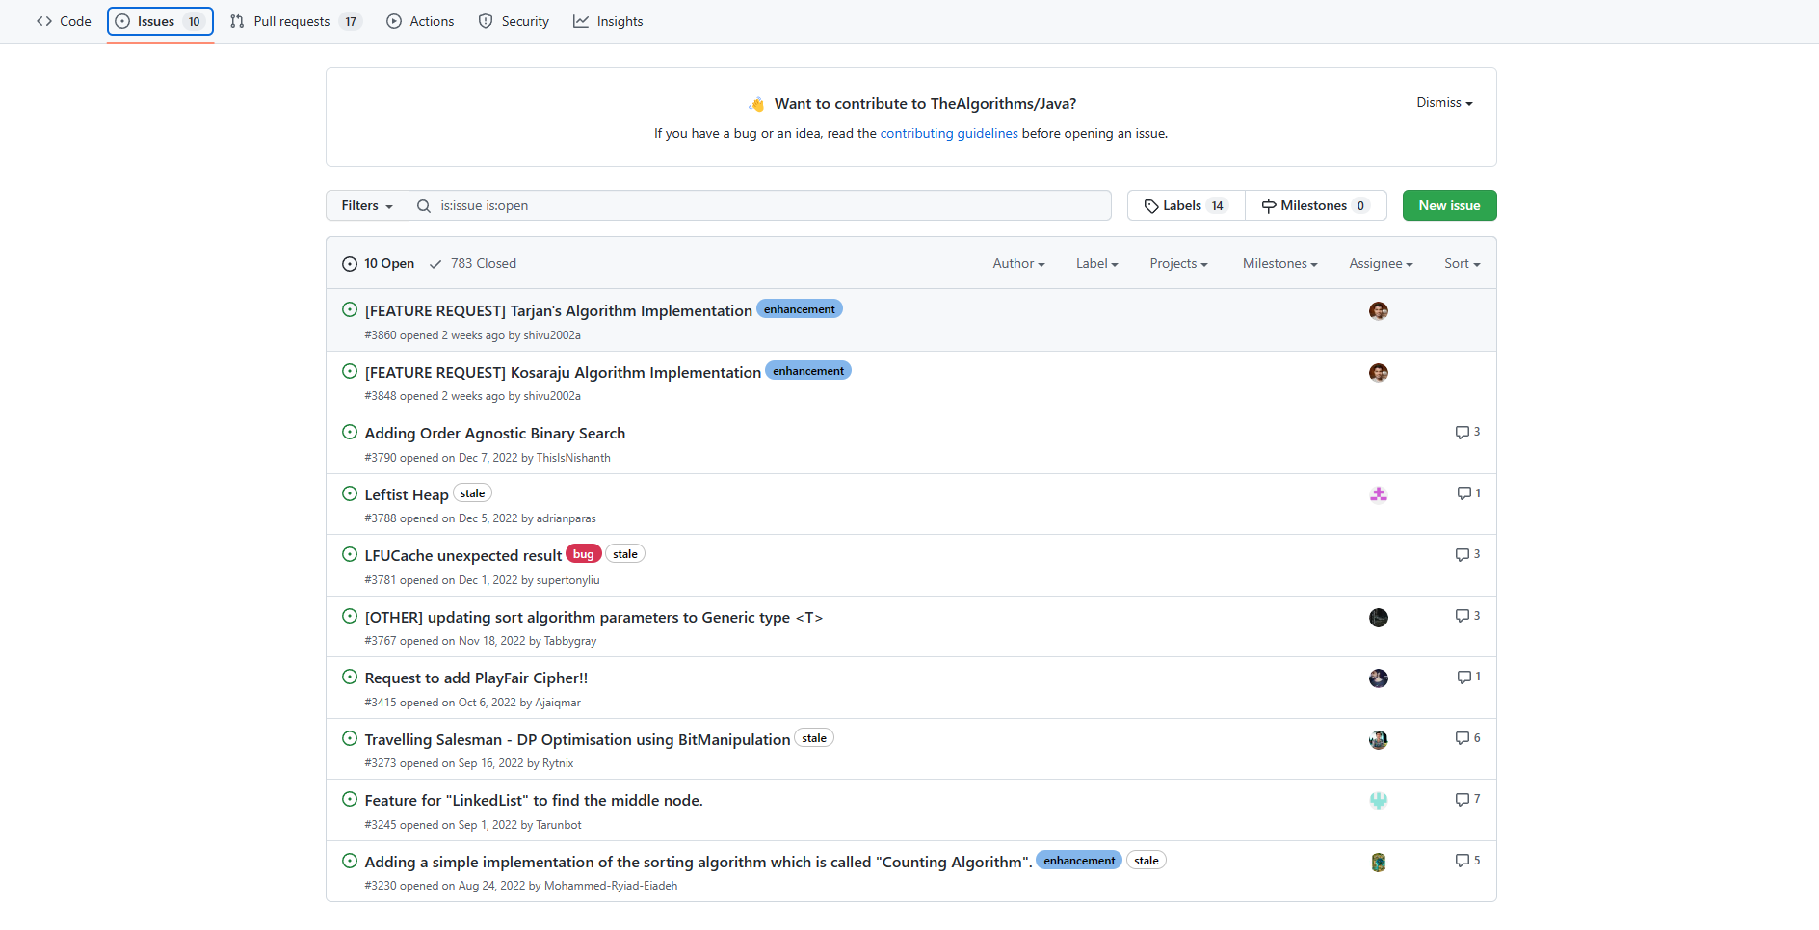The height and width of the screenshot is (930, 1819).
Task: Click the assignee avatar on sort parameters issue
Action: coord(1379,618)
